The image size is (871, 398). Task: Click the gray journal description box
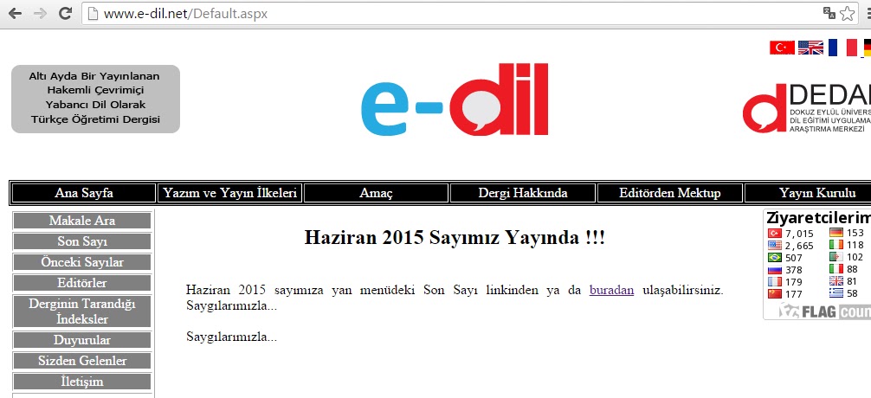click(x=95, y=99)
